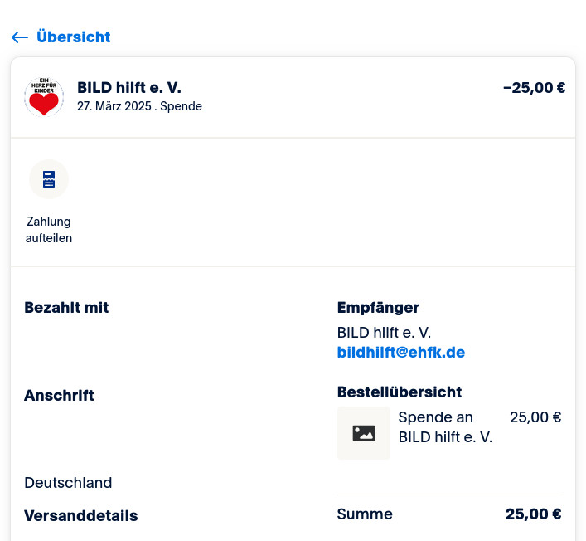Select the Empfänger heading

pyautogui.click(x=378, y=308)
